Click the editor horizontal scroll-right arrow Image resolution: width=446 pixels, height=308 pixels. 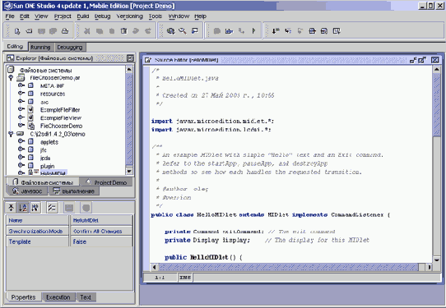[429, 267]
